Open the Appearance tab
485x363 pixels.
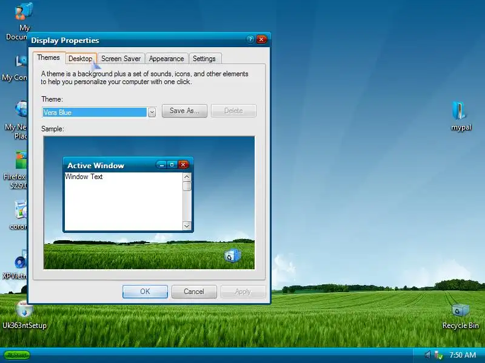(166, 59)
